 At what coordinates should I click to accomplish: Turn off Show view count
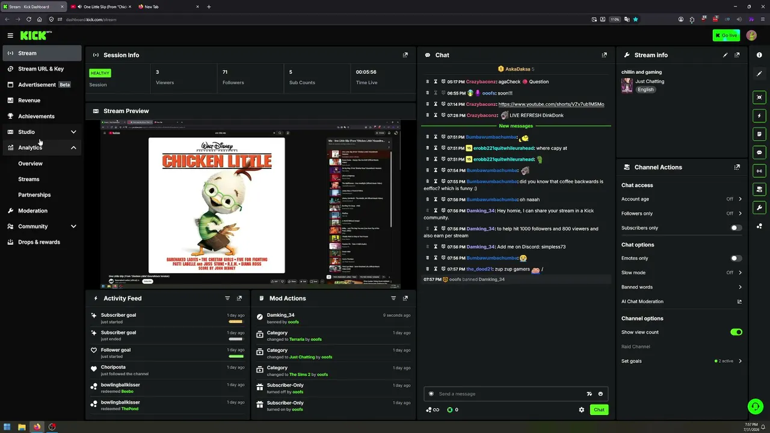736,332
